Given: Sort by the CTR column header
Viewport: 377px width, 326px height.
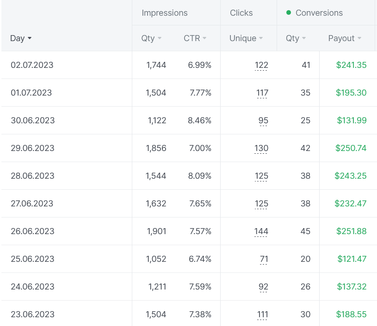Looking at the screenshot, I should click(x=195, y=38).
